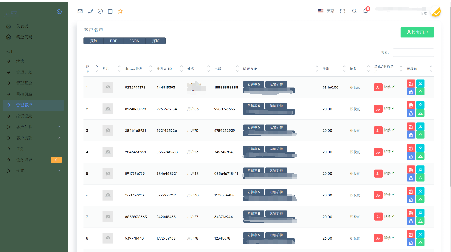Open 回扣佣金 in the sidebar
This screenshot has height=252, width=451.
tap(24, 94)
